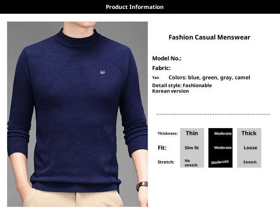Screen dimensions: 280x210
Task: Select the Thick thickness option
Action: pyautogui.click(x=249, y=133)
